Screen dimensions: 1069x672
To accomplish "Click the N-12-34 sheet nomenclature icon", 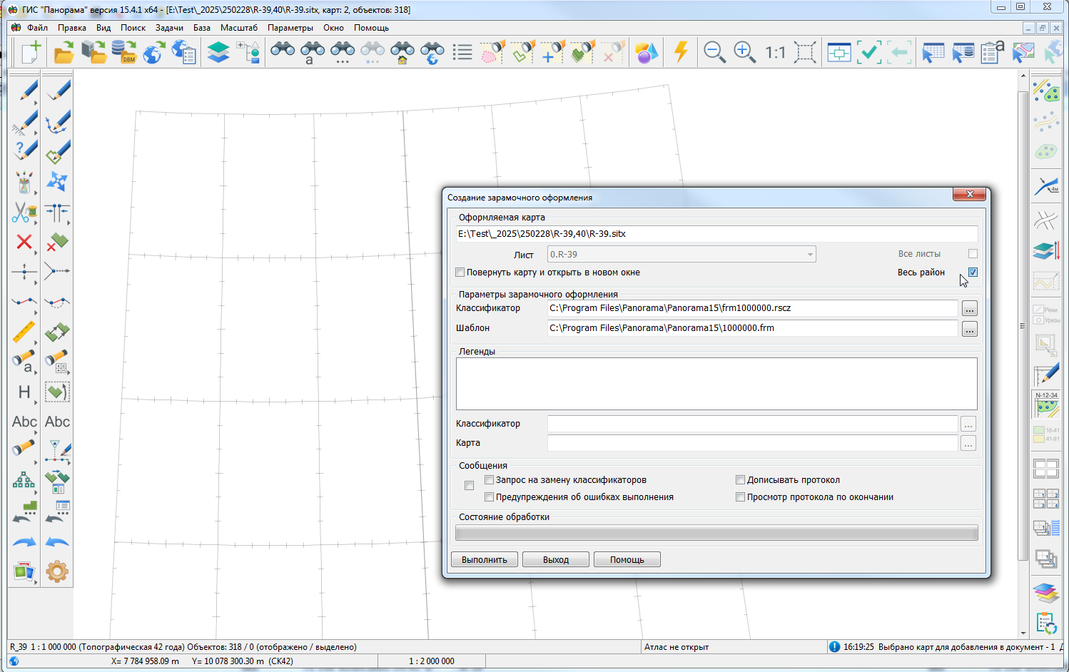I will (1046, 404).
